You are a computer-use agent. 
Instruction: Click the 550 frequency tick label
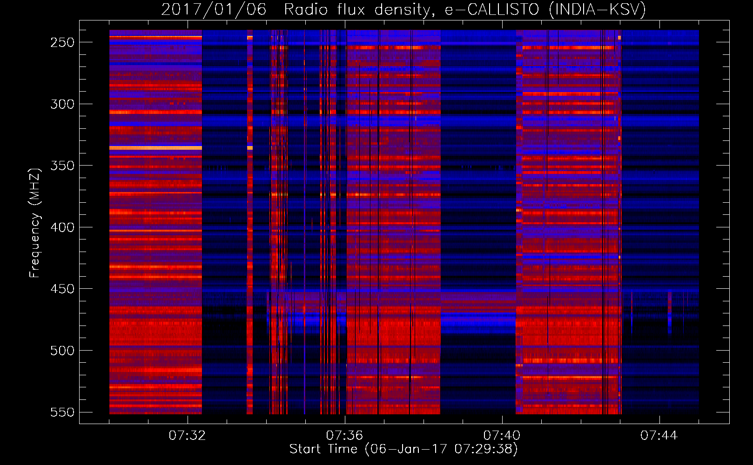tap(62, 412)
